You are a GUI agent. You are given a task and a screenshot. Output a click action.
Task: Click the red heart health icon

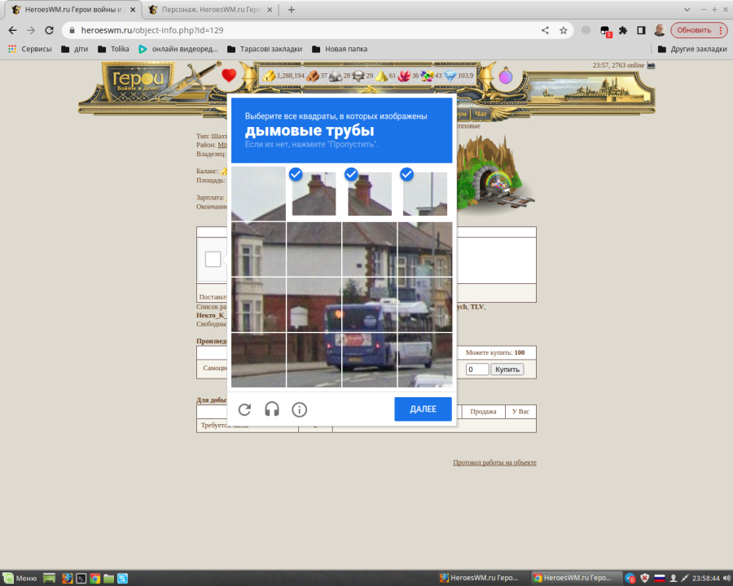[x=229, y=75]
